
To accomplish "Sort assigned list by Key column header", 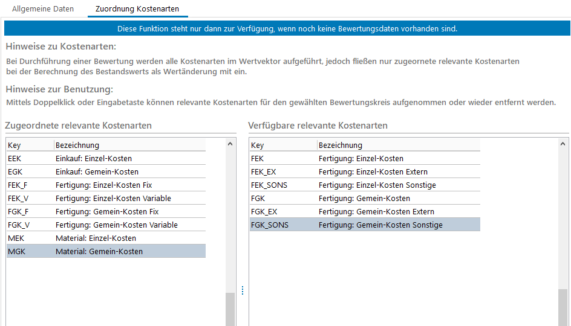I will pos(29,145).
